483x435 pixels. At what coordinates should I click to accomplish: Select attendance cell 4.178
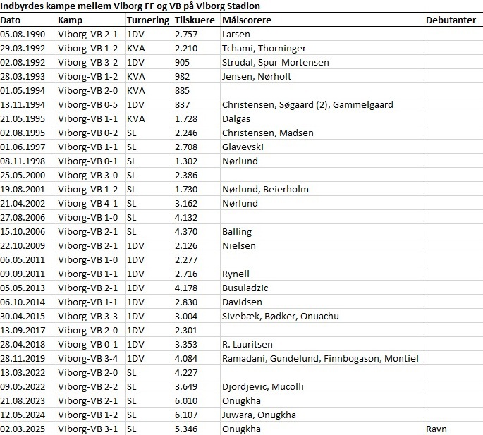186,288
